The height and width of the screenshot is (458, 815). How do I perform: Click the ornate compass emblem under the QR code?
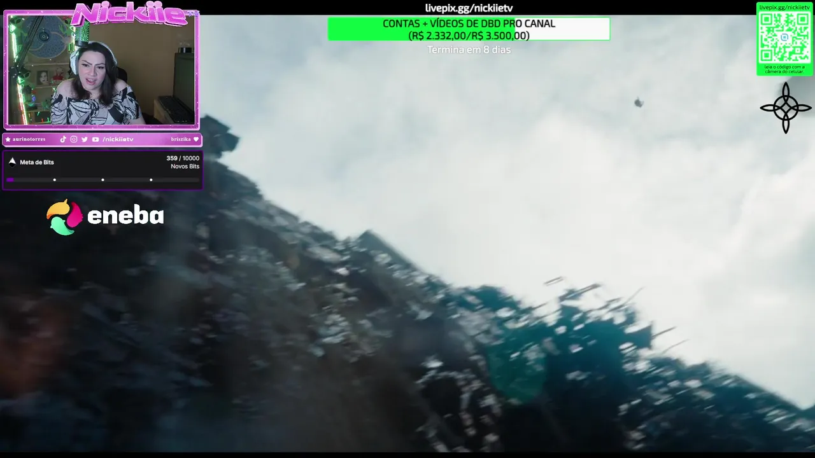coord(786,108)
